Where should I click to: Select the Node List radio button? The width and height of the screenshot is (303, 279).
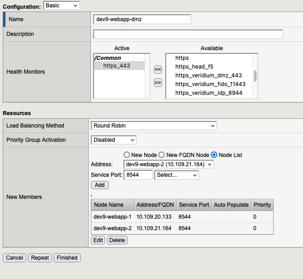point(214,155)
